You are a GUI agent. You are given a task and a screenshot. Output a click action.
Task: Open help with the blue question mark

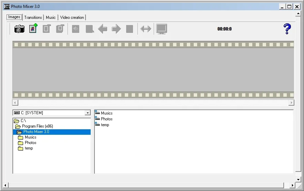coord(287,29)
